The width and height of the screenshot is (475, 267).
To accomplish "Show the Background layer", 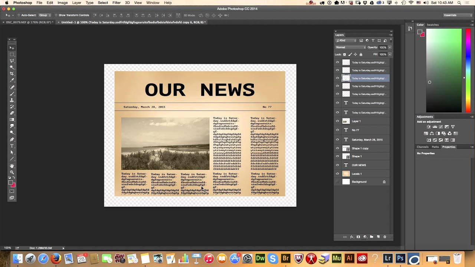I will pos(337,182).
